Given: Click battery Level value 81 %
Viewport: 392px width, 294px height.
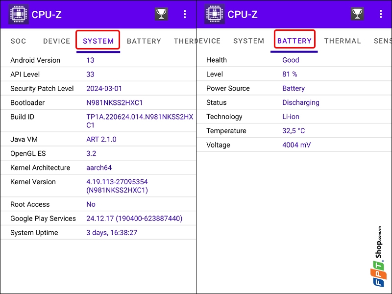Looking at the screenshot, I should [290, 74].
